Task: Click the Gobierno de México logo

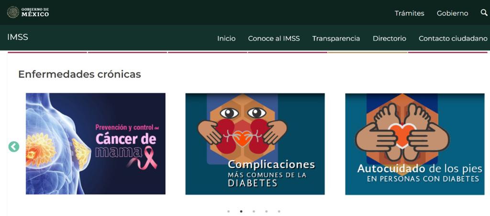Action: point(28,12)
